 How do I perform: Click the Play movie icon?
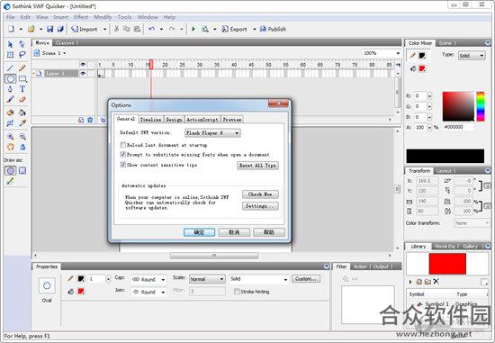tap(193, 29)
